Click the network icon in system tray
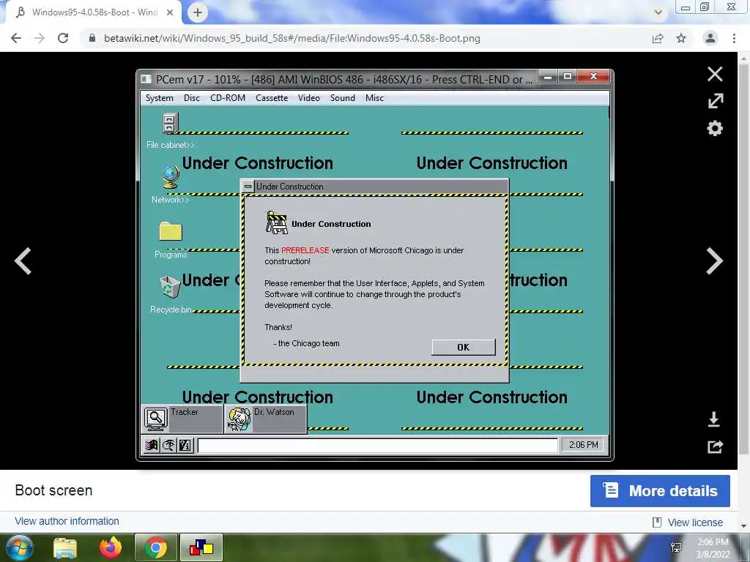 click(676, 547)
